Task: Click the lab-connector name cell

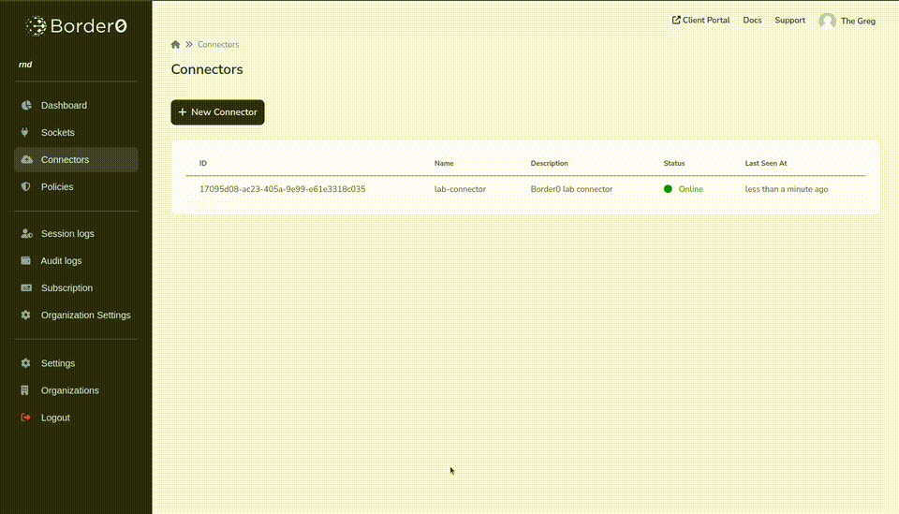Action: [460, 189]
